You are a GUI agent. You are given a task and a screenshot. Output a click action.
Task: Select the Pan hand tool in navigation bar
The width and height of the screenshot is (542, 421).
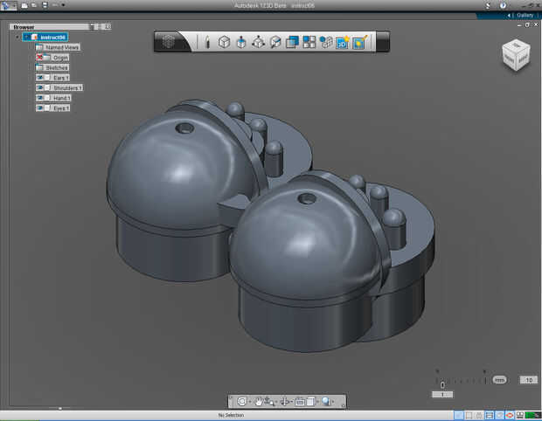click(260, 402)
